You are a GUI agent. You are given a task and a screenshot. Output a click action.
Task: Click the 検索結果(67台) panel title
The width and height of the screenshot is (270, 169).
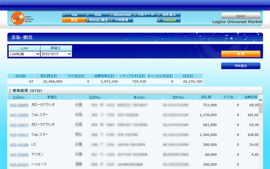tap(27, 91)
